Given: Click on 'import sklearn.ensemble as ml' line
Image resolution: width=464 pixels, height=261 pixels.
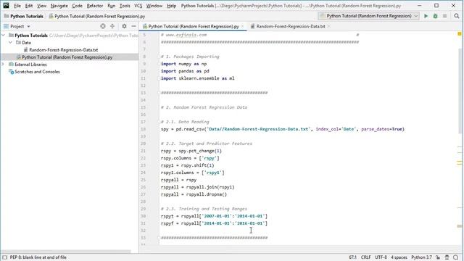Looking at the screenshot, I should tap(198, 78).
